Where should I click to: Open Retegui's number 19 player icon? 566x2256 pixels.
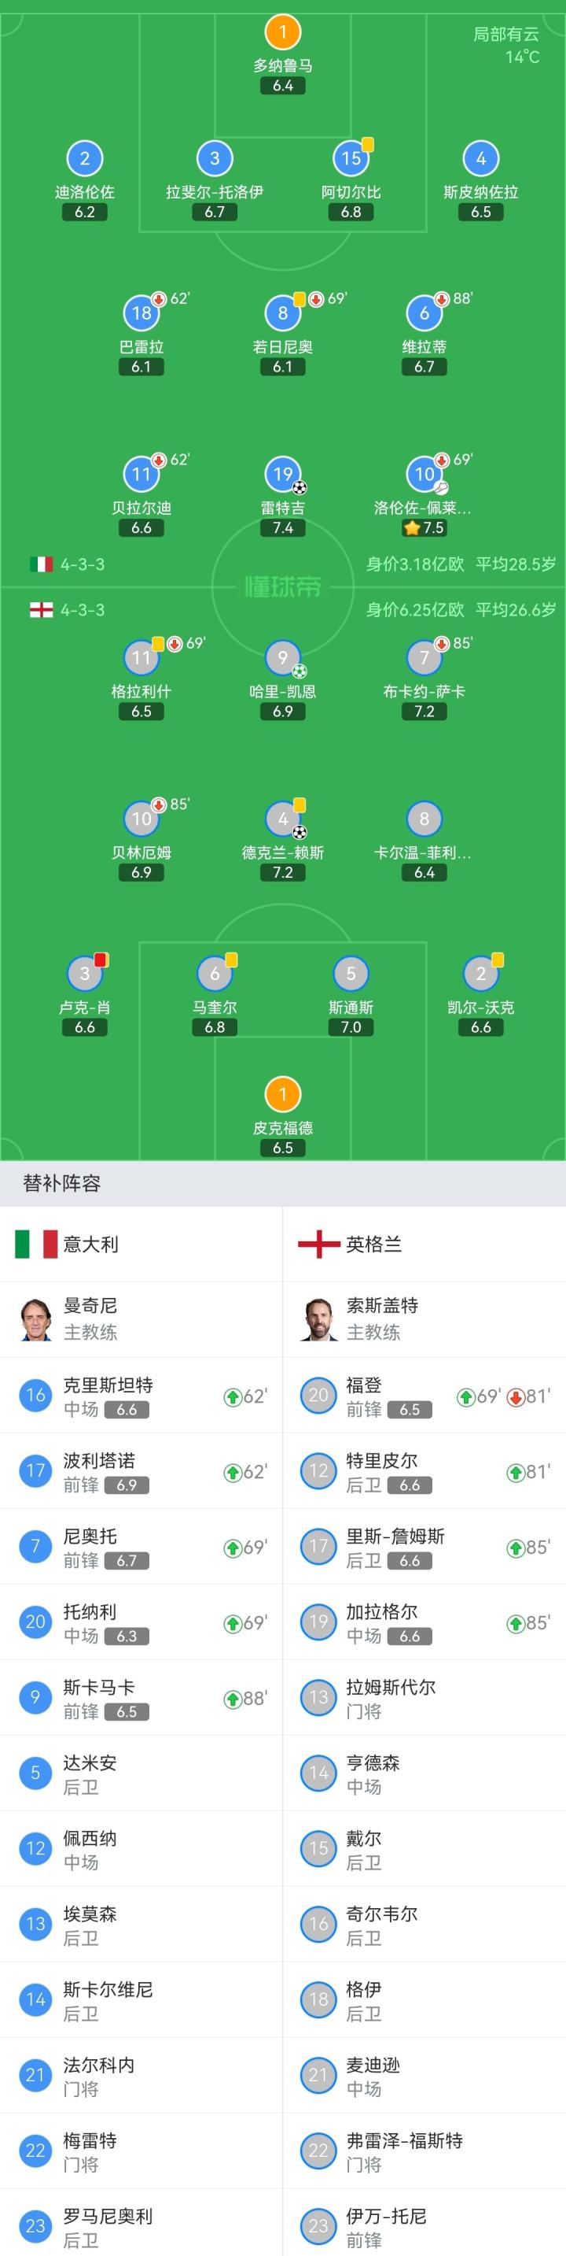coord(282,475)
